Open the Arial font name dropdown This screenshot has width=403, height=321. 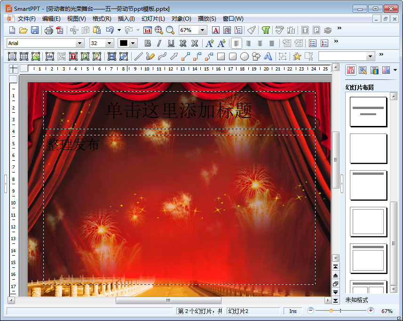click(79, 43)
